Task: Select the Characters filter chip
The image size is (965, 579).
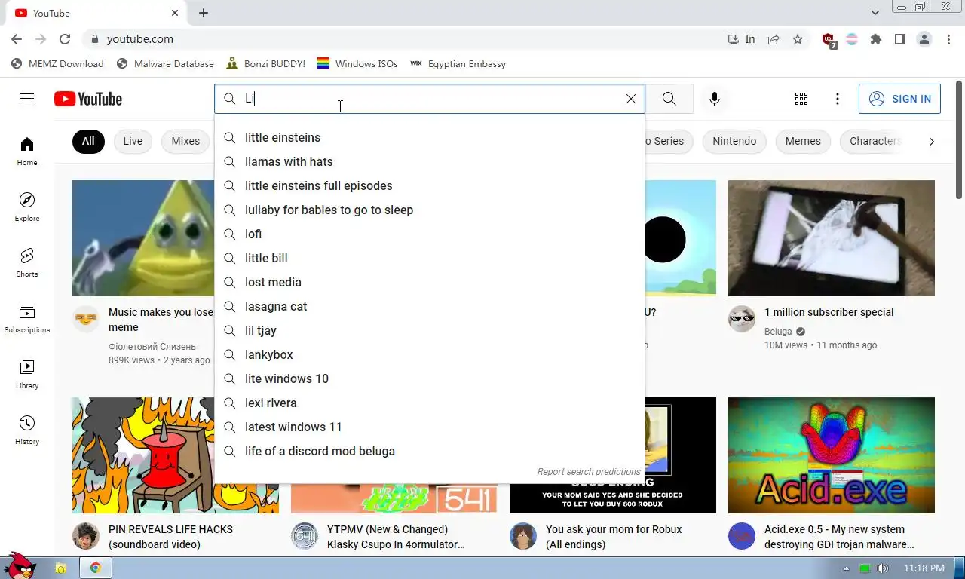Action: coord(875,141)
